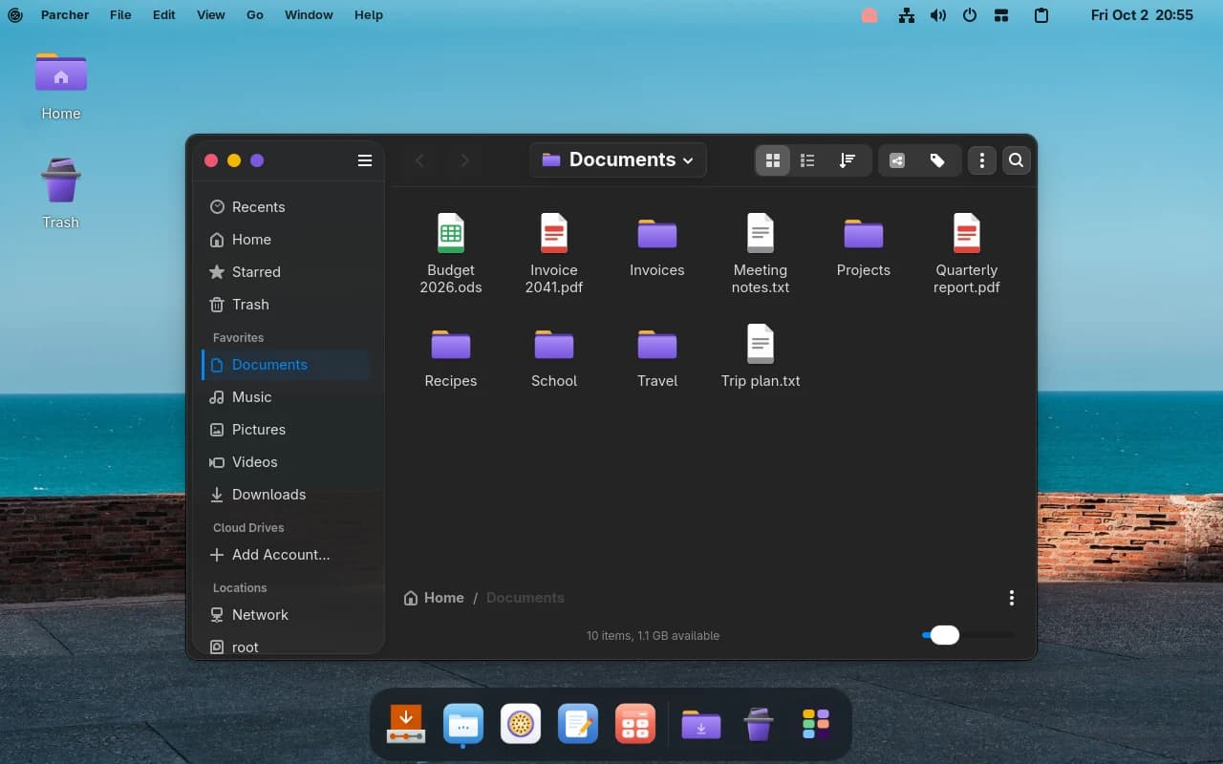This screenshot has height=764, width=1223.
Task: Click the clock showing Fri Oct 2 20:55
Action: pos(1142,15)
